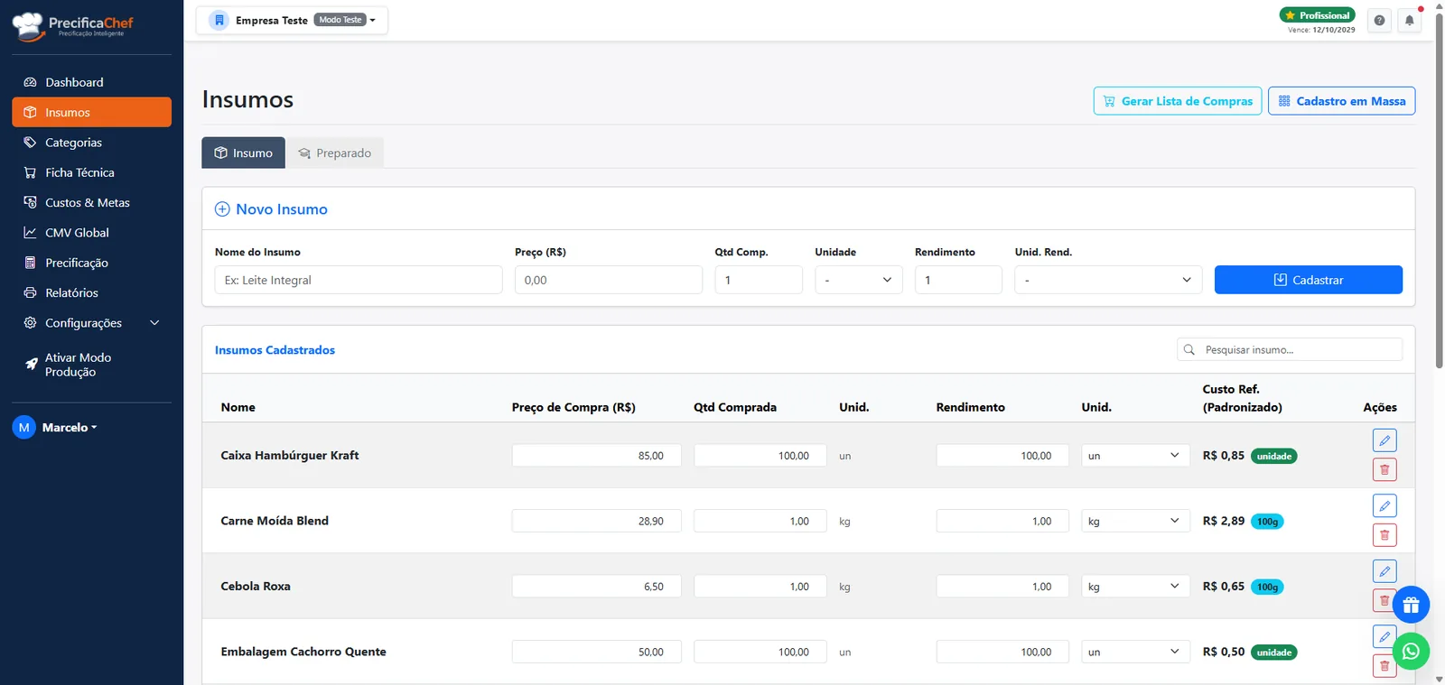Click the Profissional plan badge
The image size is (1445, 685).
tap(1317, 15)
